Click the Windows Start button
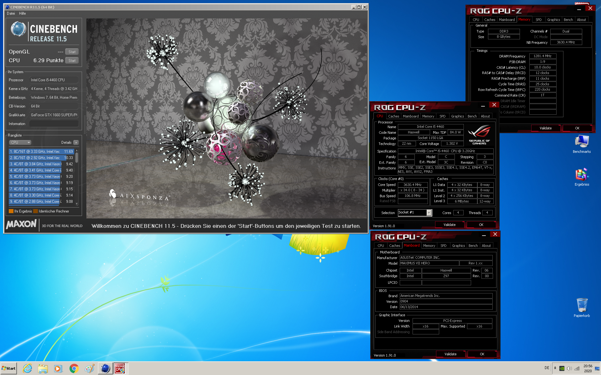 coord(9,368)
